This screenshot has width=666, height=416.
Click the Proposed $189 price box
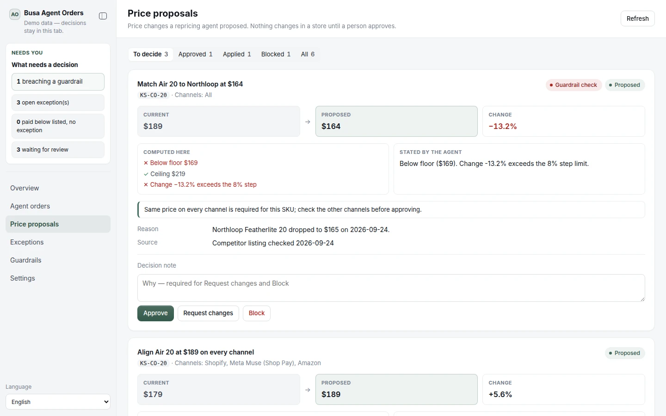click(x=396, y=390)
